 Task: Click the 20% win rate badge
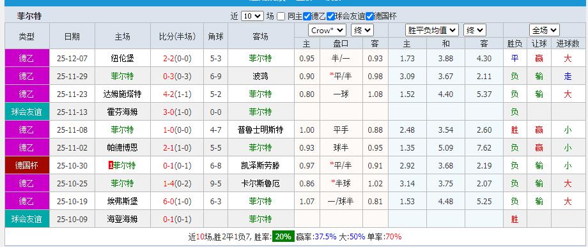[283, 237]
